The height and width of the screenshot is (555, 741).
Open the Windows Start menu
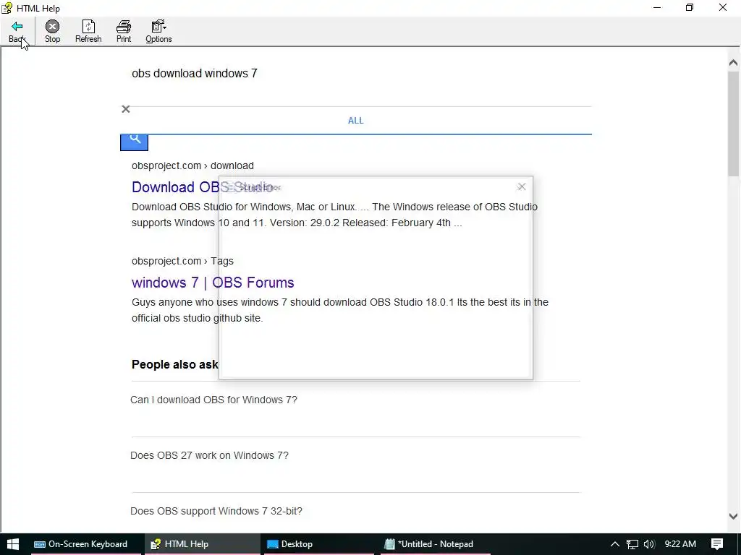pyautogui.click(x=13, y=544)
